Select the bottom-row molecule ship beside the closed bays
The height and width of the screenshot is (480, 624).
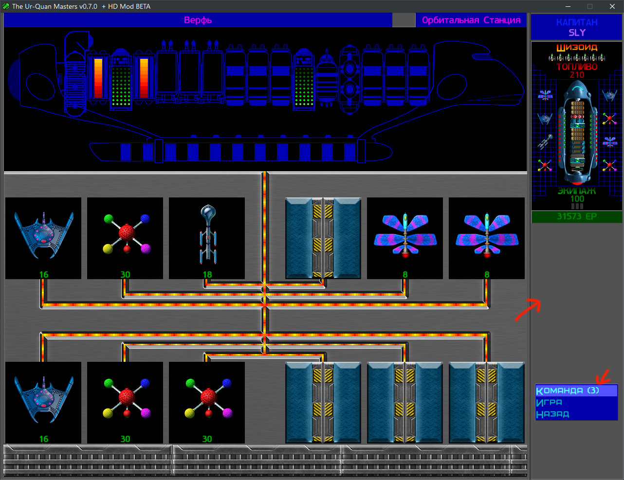207,402
